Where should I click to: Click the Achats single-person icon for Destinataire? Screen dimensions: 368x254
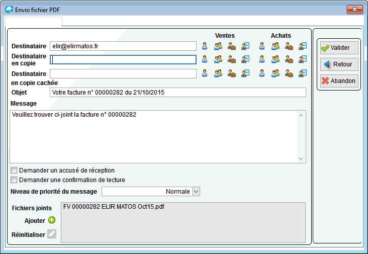tap(262, 46)
